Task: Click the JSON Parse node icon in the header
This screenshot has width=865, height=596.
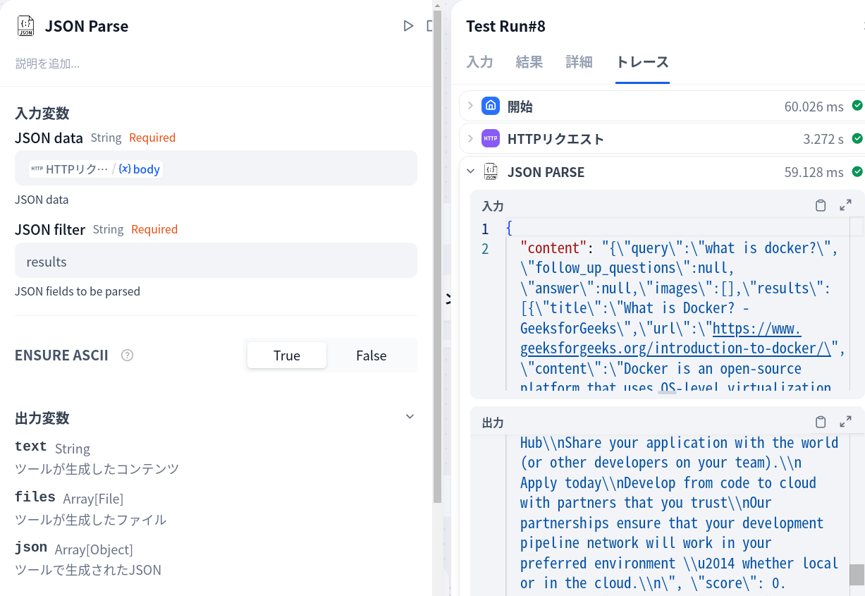Action: click(x=25, y=25)
